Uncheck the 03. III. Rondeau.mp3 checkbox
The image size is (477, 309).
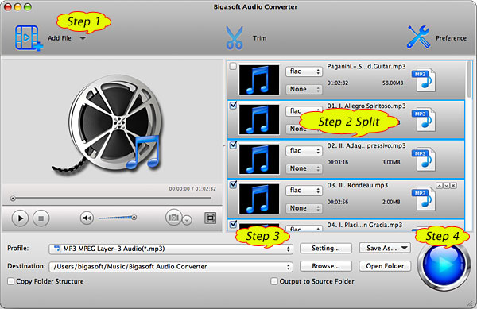tap(233, 184)
